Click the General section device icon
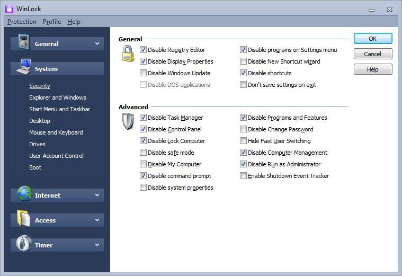This screenshot has height=276, width=402. coord(23,41)
